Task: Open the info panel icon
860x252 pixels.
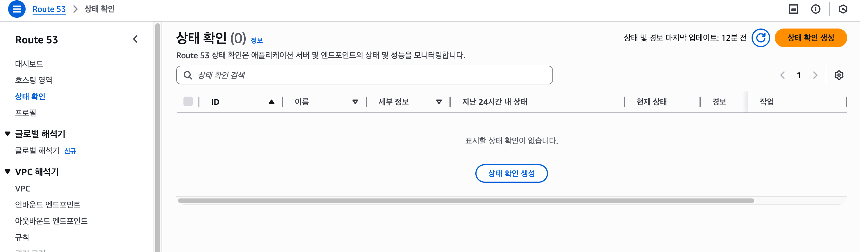Action: point(816,9)
